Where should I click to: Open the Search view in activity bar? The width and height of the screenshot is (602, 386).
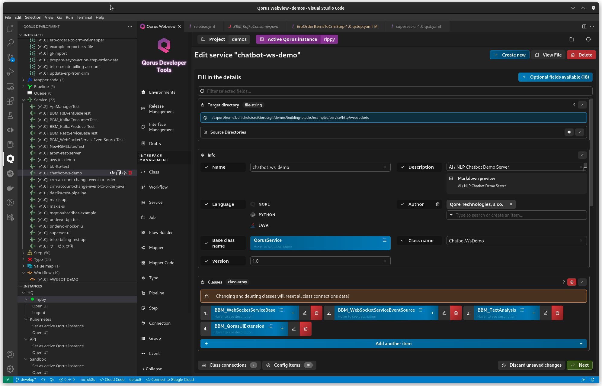[x=10, y=43]
